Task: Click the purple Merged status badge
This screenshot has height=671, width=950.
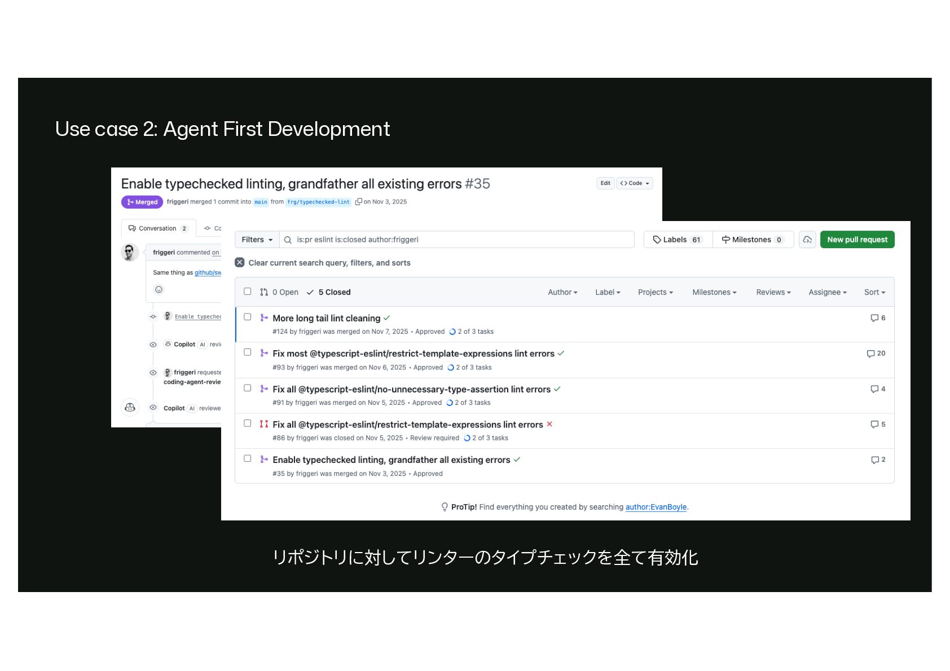Action: click(142, 202)
